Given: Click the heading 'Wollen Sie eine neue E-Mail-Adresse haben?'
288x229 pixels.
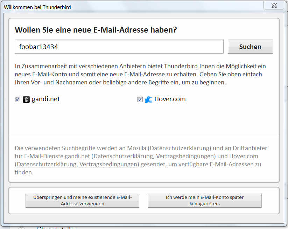Looking at the screenshot, I should click(96, 30).
